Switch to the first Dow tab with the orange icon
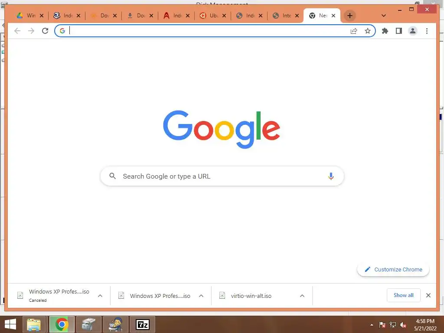444x333 pixels. (100, 16)
